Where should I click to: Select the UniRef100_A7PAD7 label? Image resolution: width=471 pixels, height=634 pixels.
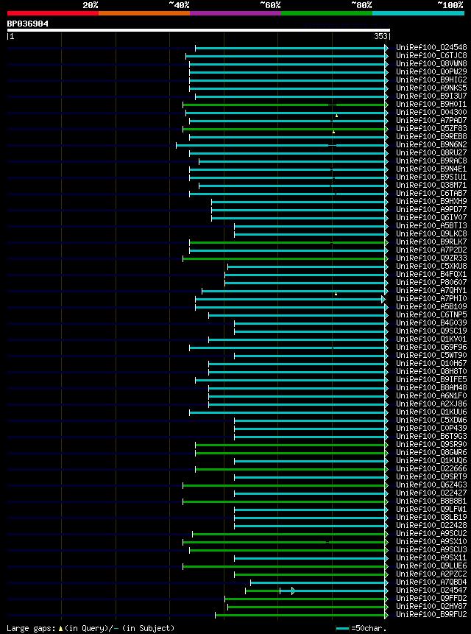coord(431,120)
